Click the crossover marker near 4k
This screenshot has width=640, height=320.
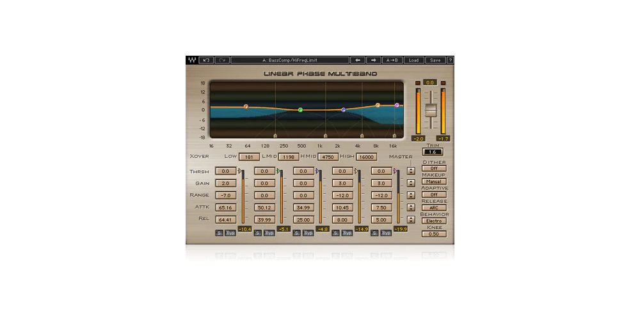click(362, 136)
